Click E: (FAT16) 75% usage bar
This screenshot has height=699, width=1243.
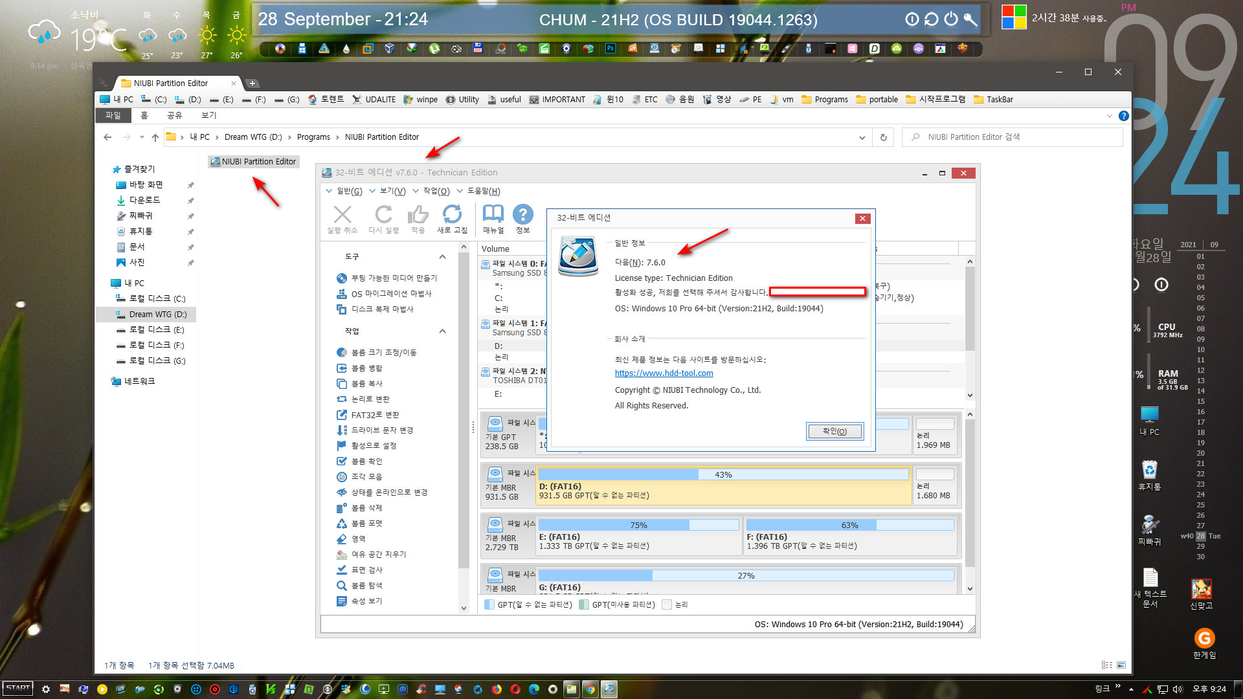[638, 526]
